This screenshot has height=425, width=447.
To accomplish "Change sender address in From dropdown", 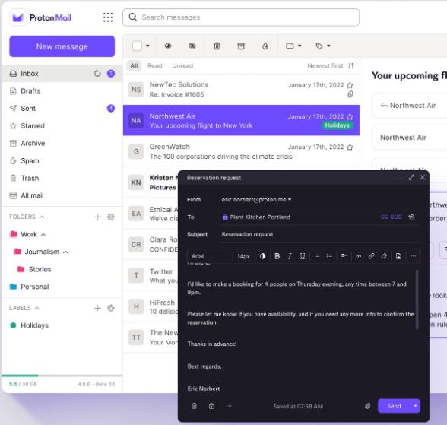I will [256, 199].
